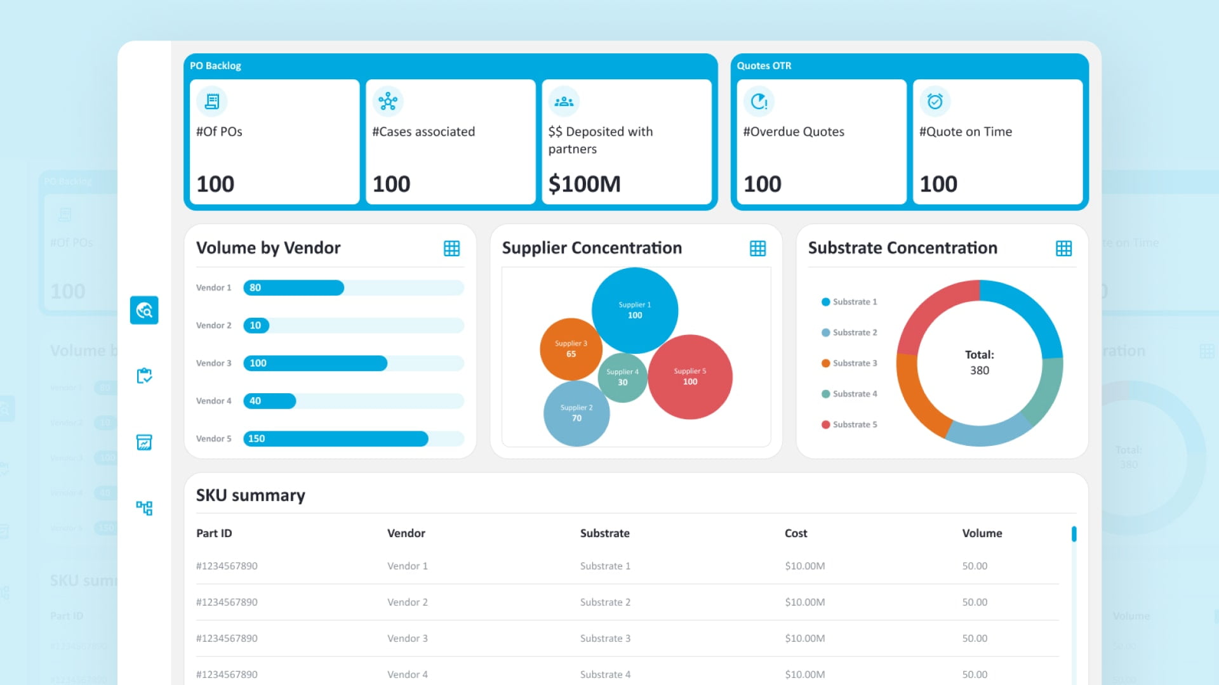Show Supplier Concentration table view
The image size is (1219, 685).
tap(757, 249)
